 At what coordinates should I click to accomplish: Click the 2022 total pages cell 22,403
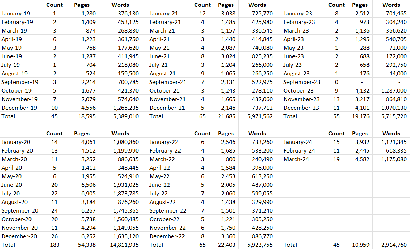pyautogui.click(x=226, y=245)
